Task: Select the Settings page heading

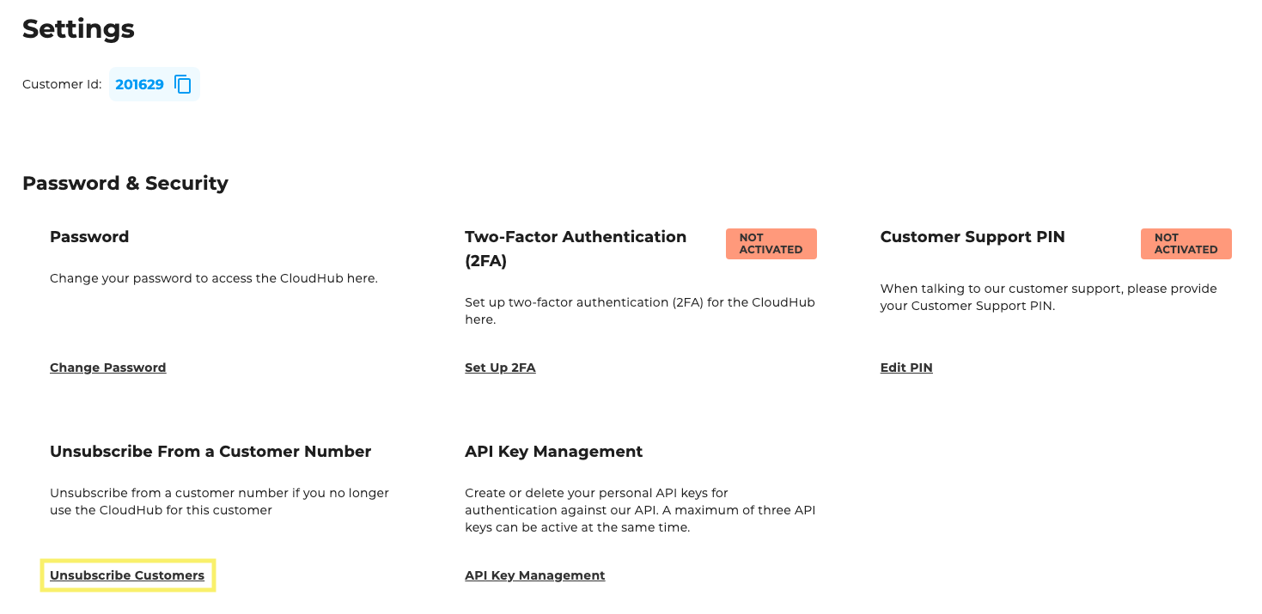Action: click(x=78, y=28)
